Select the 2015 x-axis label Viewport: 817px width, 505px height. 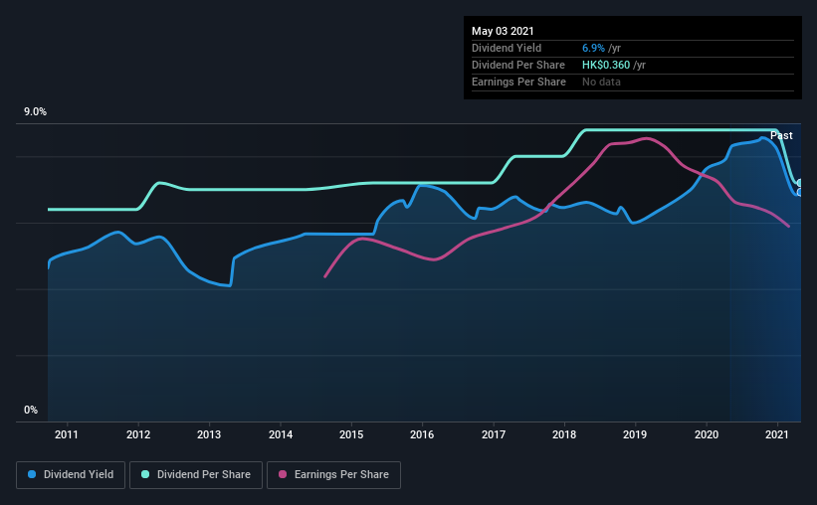351,434
